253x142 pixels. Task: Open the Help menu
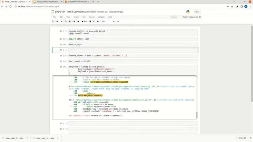[110, 17]
